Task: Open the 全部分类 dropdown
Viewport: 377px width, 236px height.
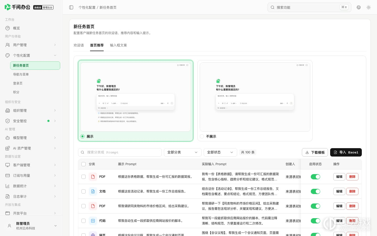Action: pos(183,152)
